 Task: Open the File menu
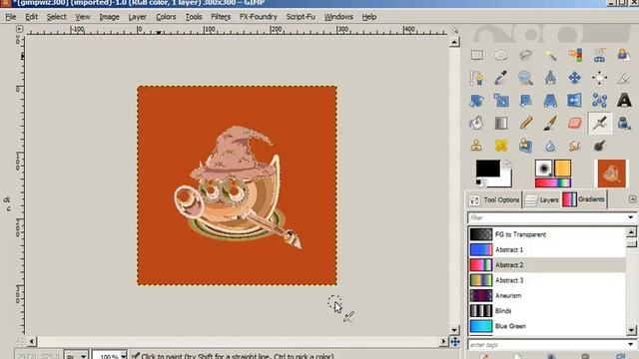[x=11, y=17]
